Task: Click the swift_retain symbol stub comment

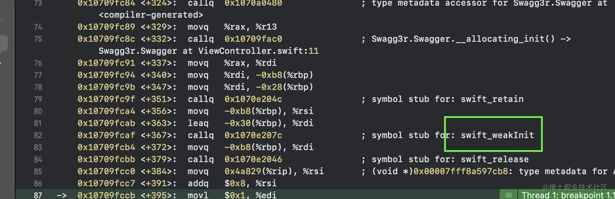Action: point(447,99)
